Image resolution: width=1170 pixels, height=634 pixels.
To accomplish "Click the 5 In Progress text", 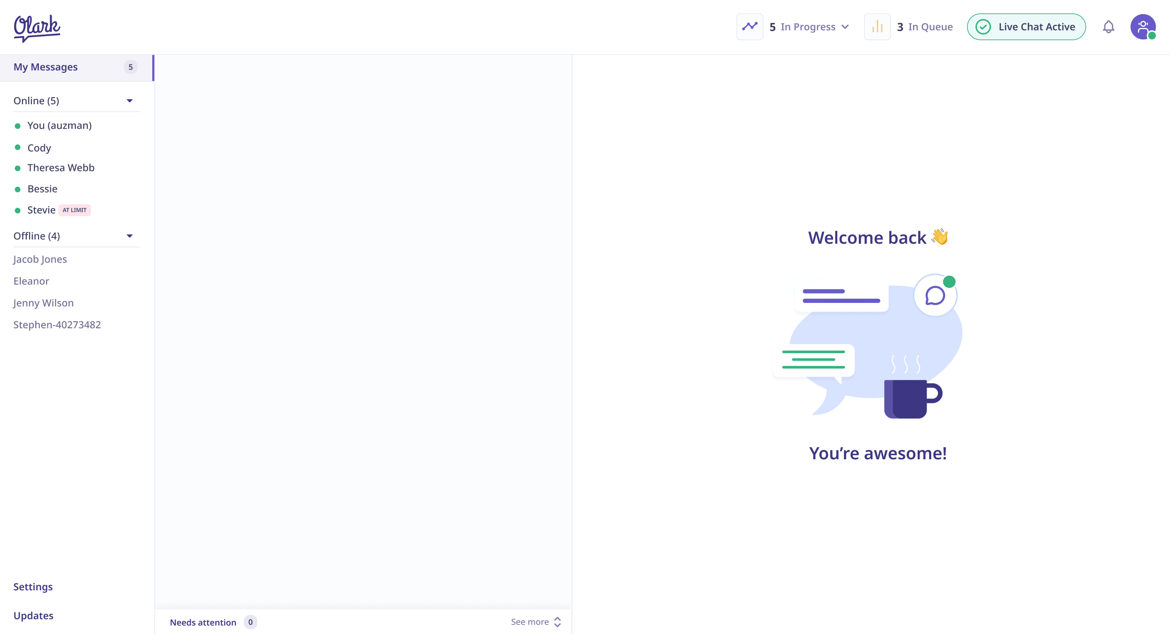I will click(803, 27).
